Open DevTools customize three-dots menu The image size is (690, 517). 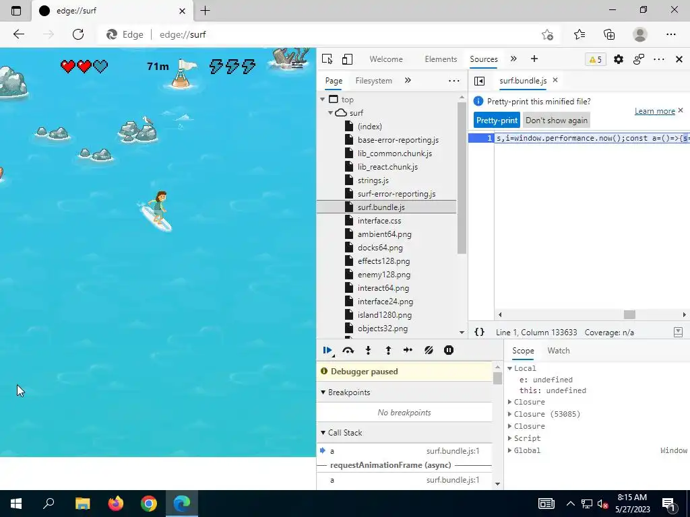point(659,59)
